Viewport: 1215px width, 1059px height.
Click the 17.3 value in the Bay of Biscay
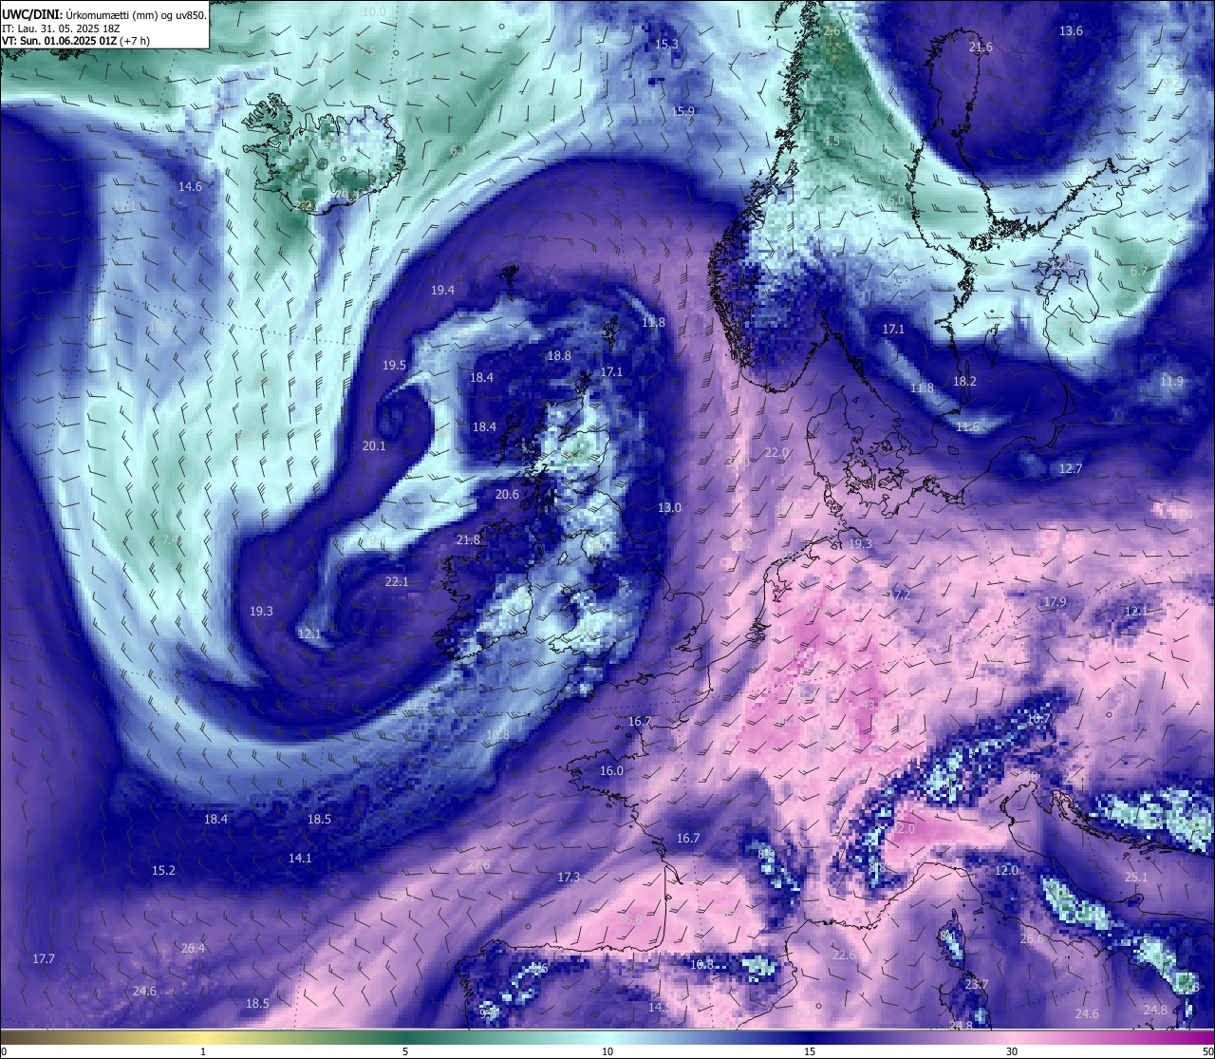(x=569, y=878)
